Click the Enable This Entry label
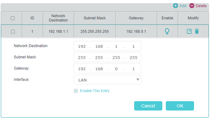The width and height of the screenshot is (210, 118). point(95,91)
